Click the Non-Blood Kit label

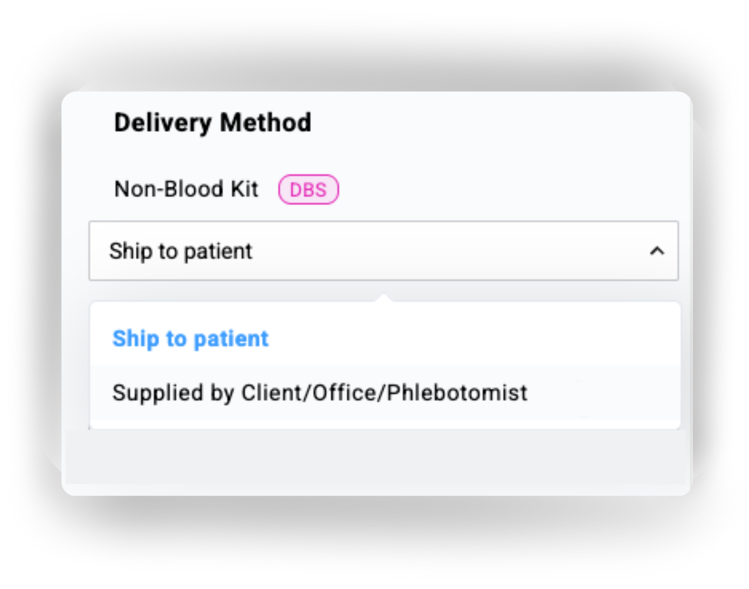[186, 189]
